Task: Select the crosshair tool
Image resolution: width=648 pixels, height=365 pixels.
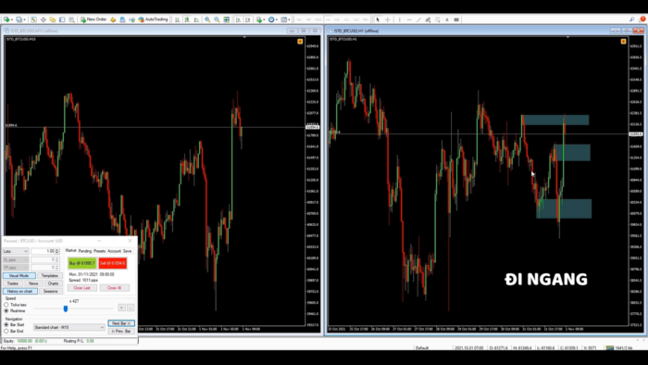Action: [x=387, y=19]
